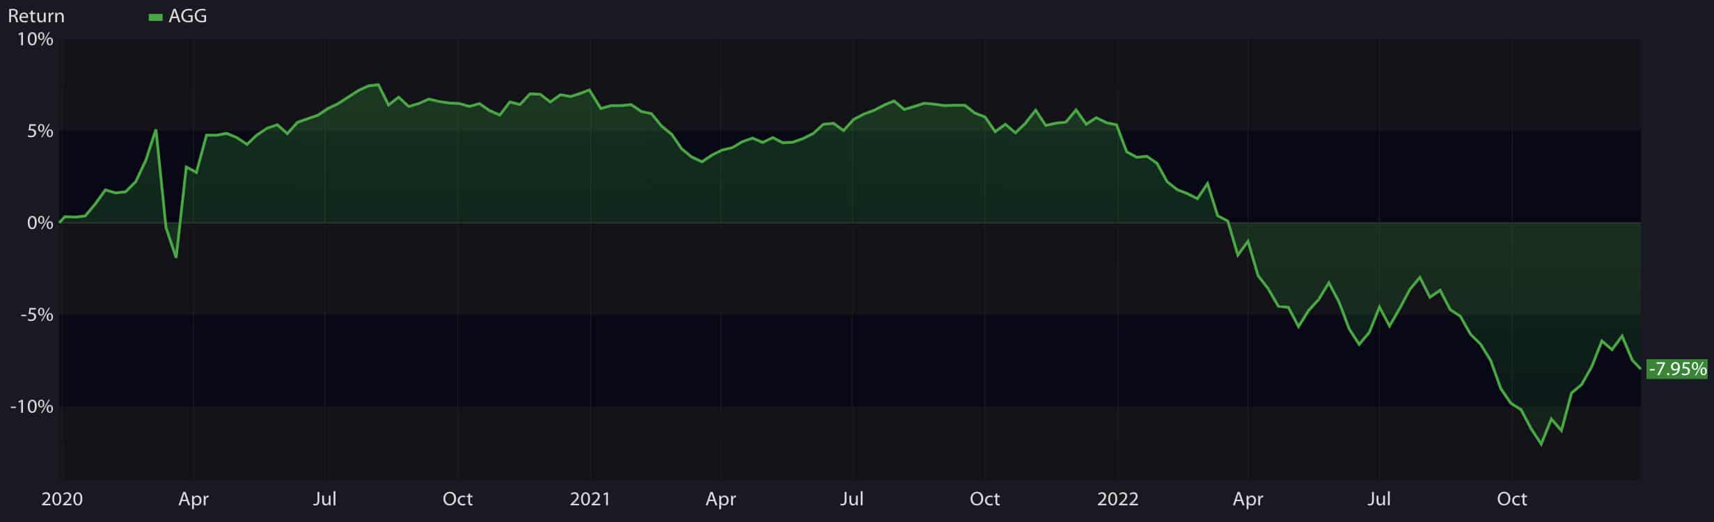The width and height of the screenshot is (1714, 522).
Task: Click the 10% y-axis label
Action: click(x=36, y=39)
